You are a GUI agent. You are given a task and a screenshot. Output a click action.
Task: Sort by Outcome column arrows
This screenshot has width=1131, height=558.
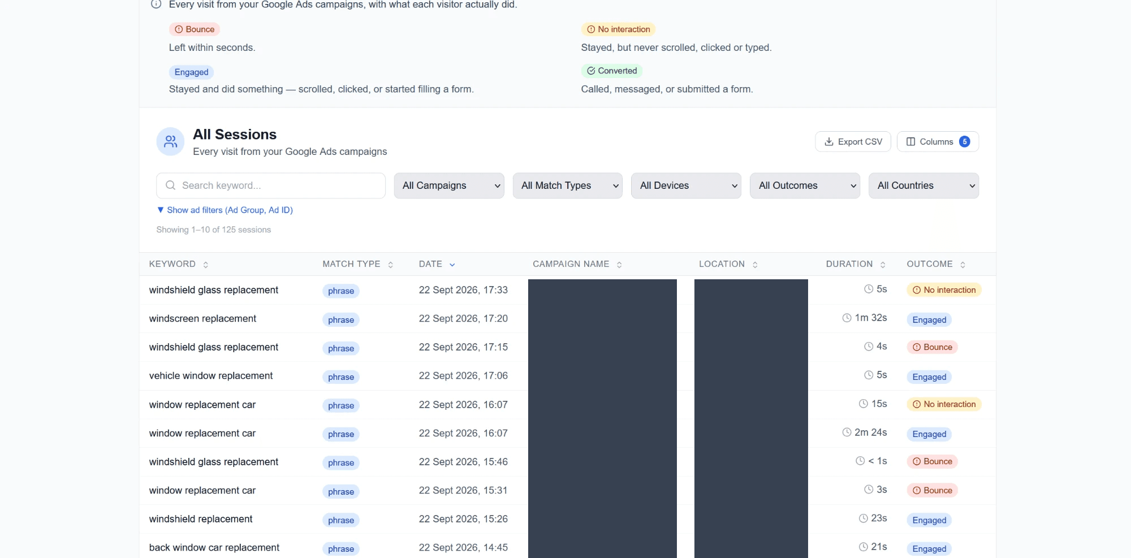tap(962, 265)
